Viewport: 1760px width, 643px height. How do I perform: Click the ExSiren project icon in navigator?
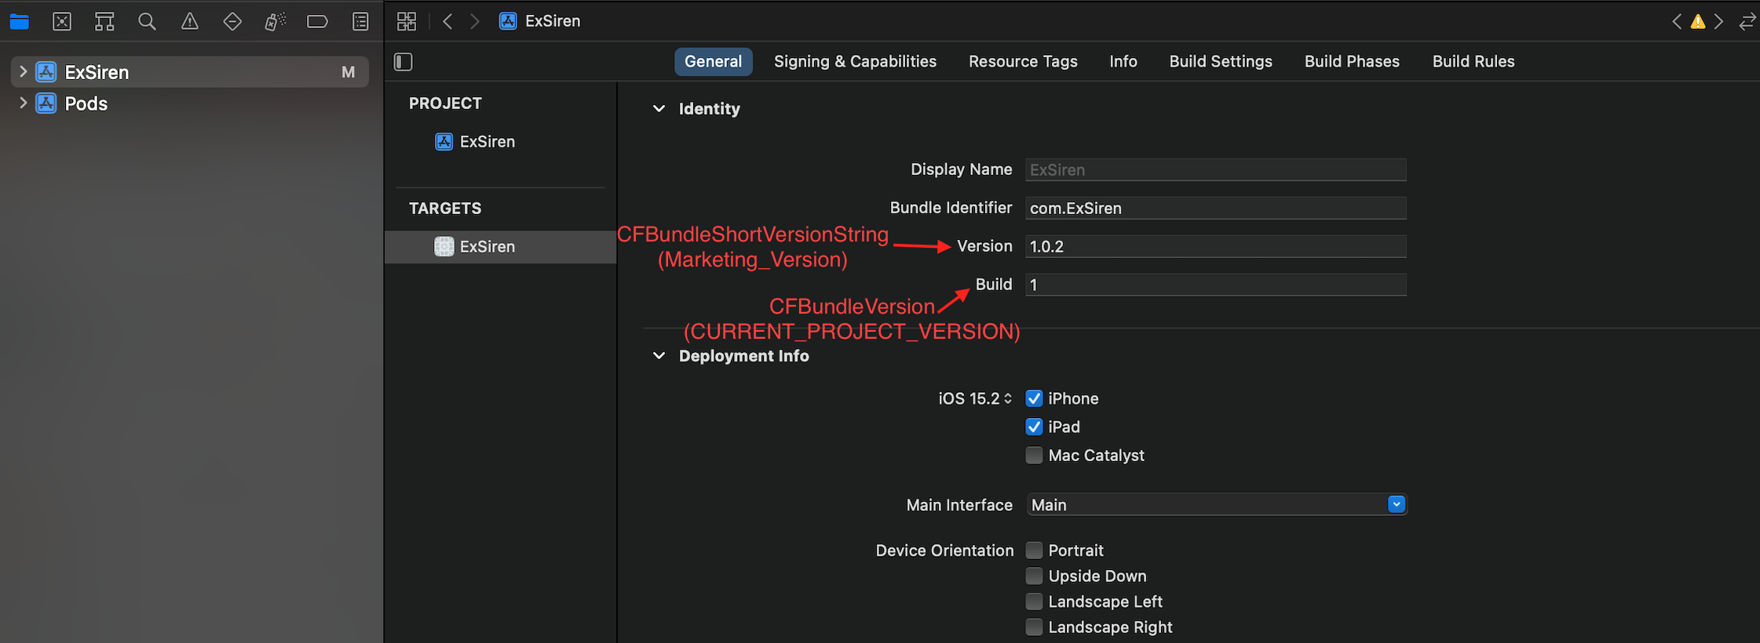point(46,72)
